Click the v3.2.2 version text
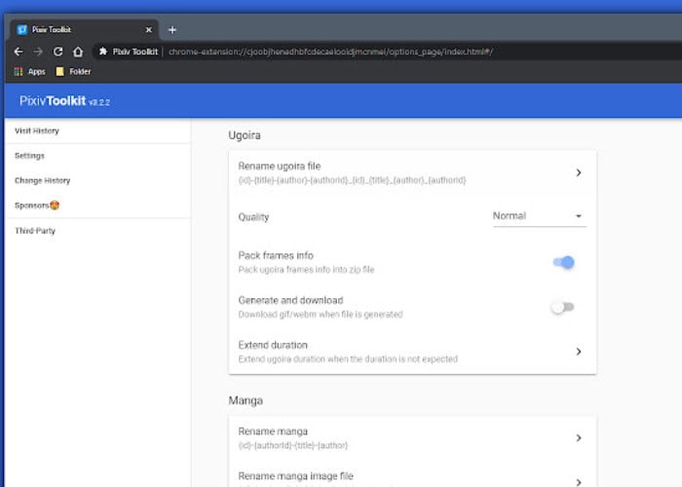 pos(99,102)
